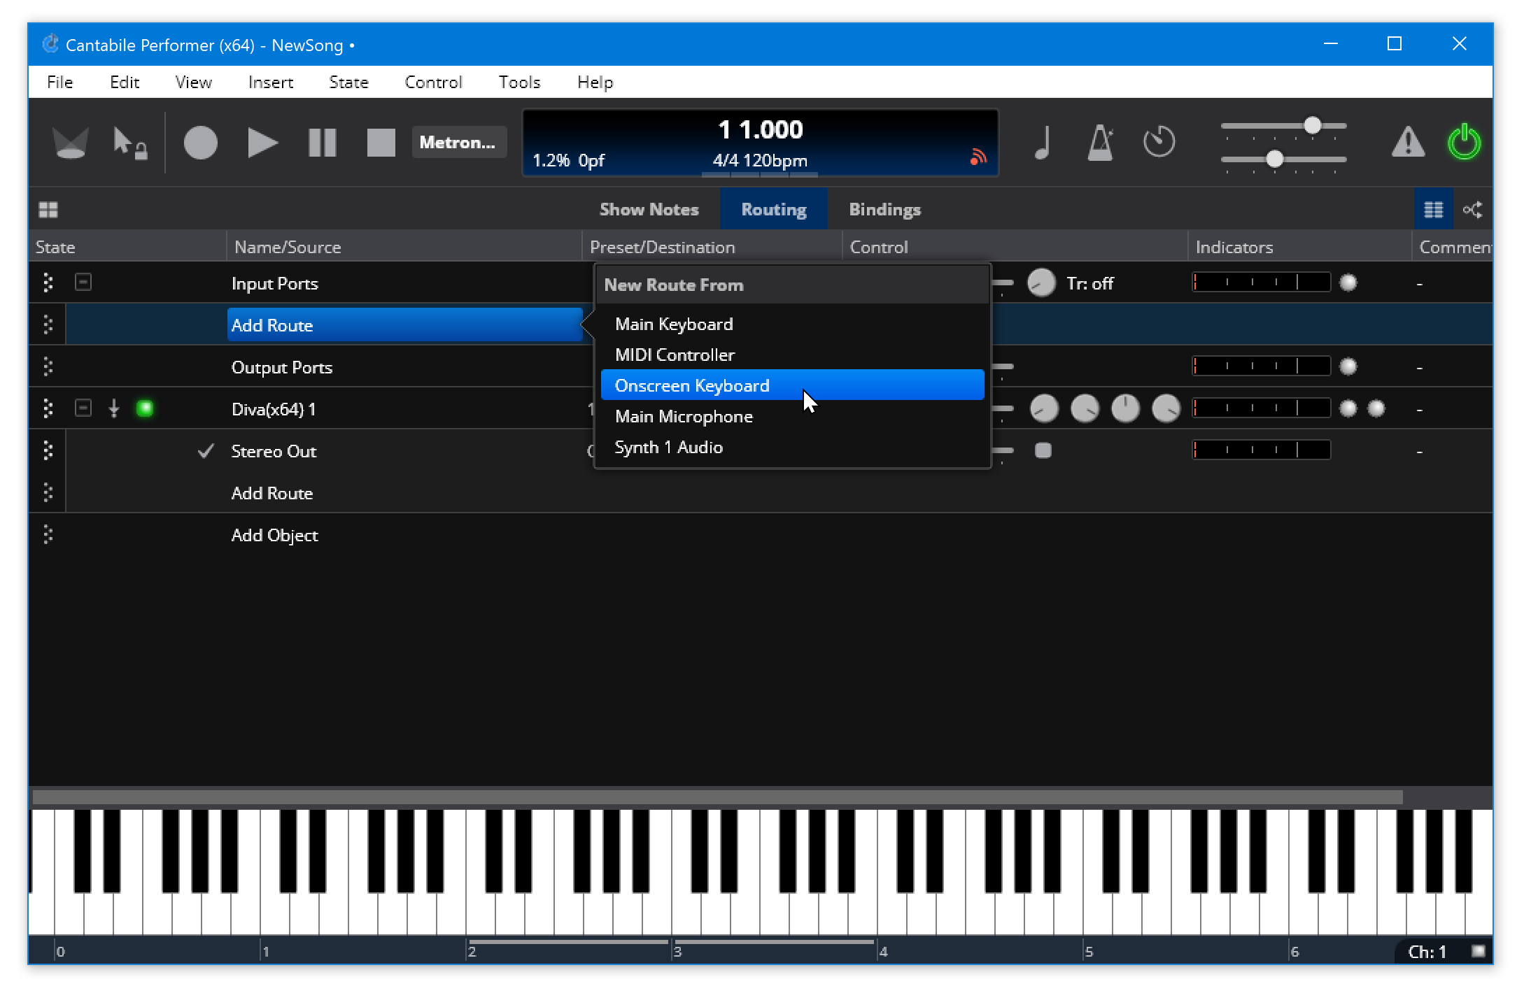Open the Help menu

click(595, 82)
